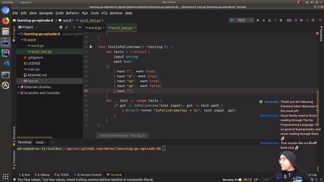Click the green run gutter arrow beside TestIsPalindrome
The image size is (324, 182).
[91, 47]
